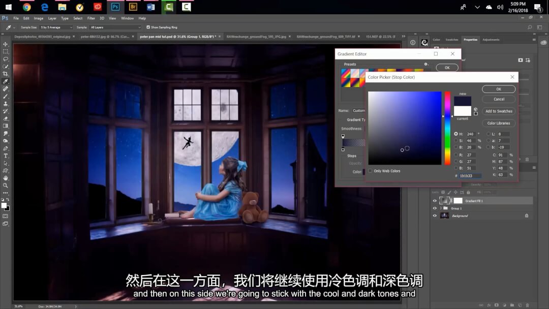
Task: Select the Crop tool
Action: 5,74
